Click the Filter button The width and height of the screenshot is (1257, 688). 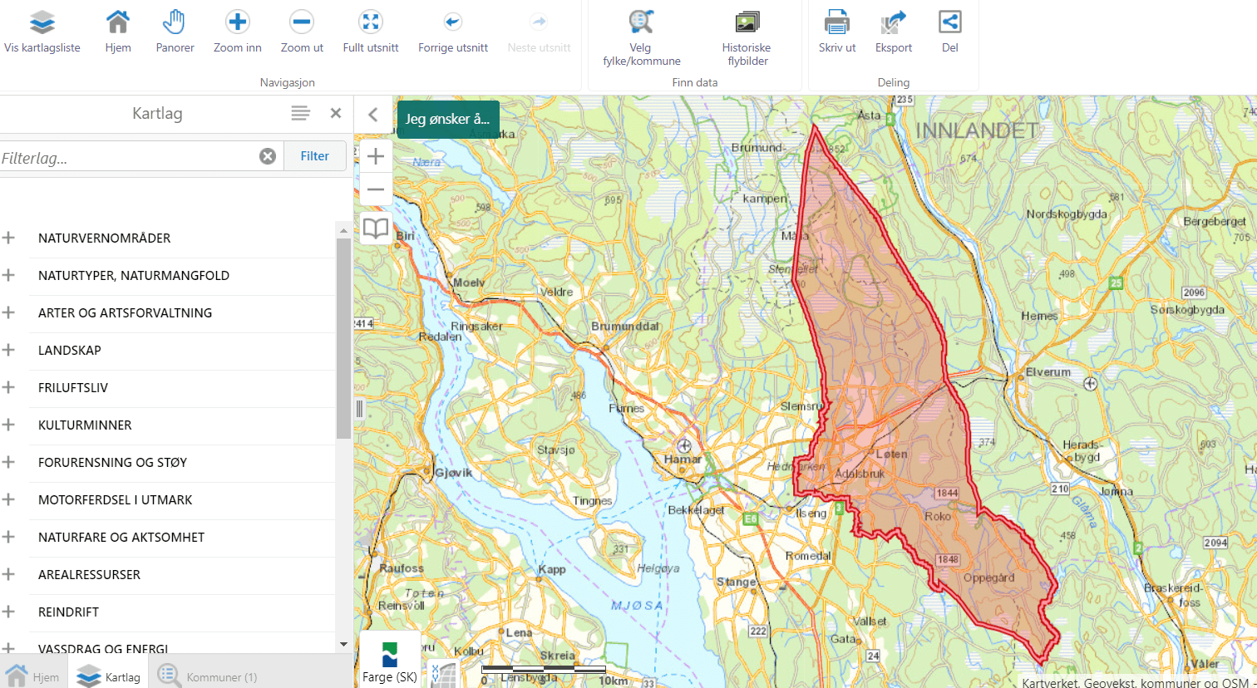pos(315,156)
